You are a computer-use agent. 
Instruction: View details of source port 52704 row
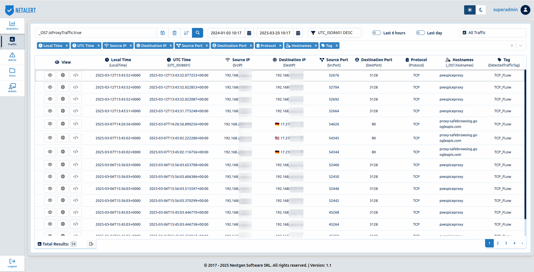click(50, 87)
